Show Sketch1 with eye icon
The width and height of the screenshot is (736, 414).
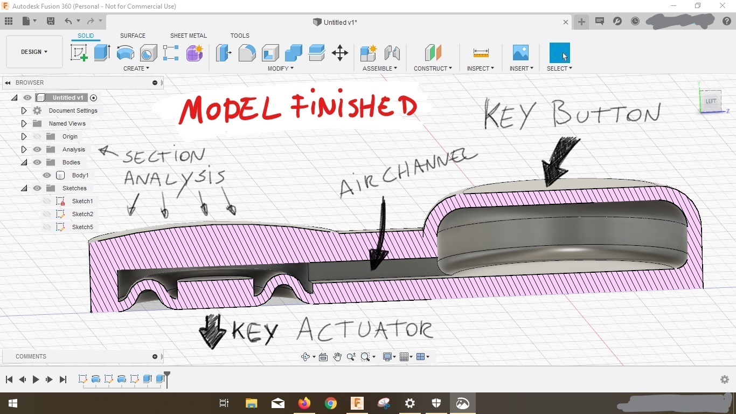47,201
